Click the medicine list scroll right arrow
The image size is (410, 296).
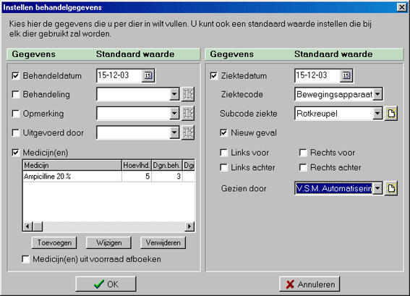[x=189, y=226]
